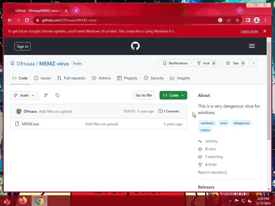This screenshot has width=275, height=206.
Task: Open the Releases heading link
Action: (x=206, y=187)
